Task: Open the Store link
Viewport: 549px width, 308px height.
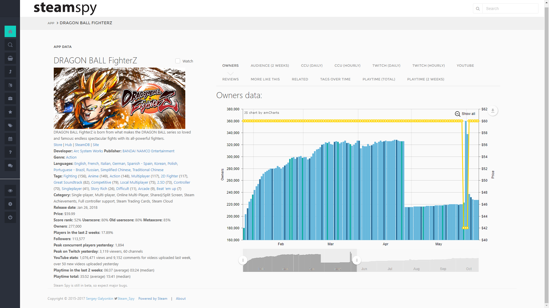Action: tap(58, 145)
